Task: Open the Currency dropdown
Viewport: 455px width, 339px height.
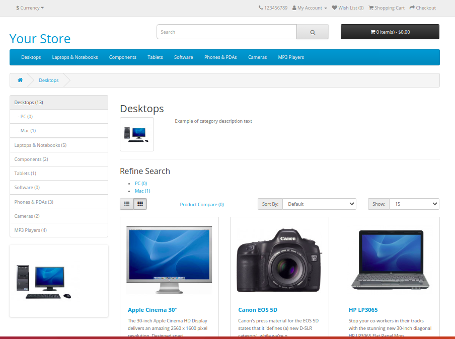Action: click(30, 8)
